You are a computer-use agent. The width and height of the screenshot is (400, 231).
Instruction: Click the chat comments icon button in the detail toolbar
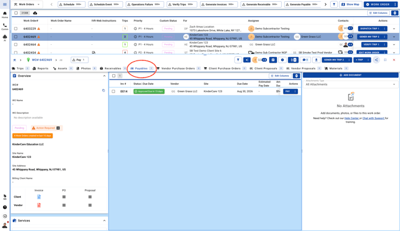coord(305,60)
